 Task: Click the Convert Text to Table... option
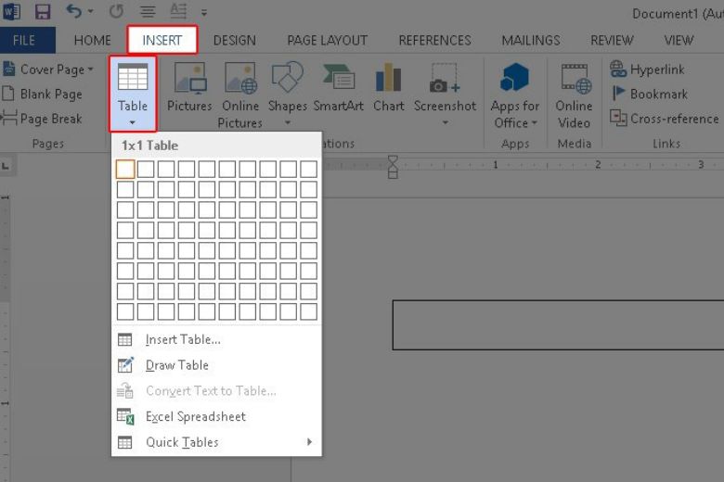(x=216, y=391)
